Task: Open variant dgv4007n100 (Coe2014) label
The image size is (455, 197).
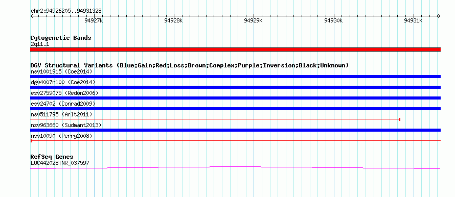Action: [x=63, y=82]
